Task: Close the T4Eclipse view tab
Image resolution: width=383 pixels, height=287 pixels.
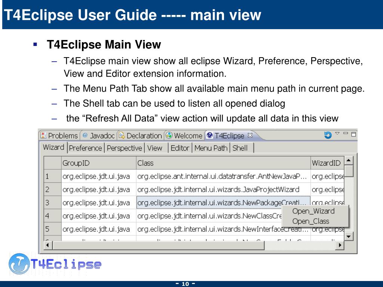Action: click(x=250, y=135)
